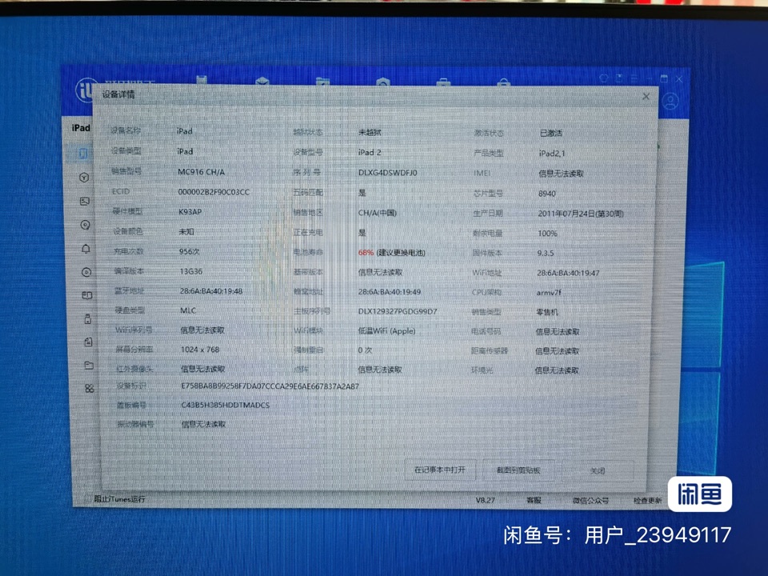
Task: Click the activation status value 已激活
Action: pos(551,134)
